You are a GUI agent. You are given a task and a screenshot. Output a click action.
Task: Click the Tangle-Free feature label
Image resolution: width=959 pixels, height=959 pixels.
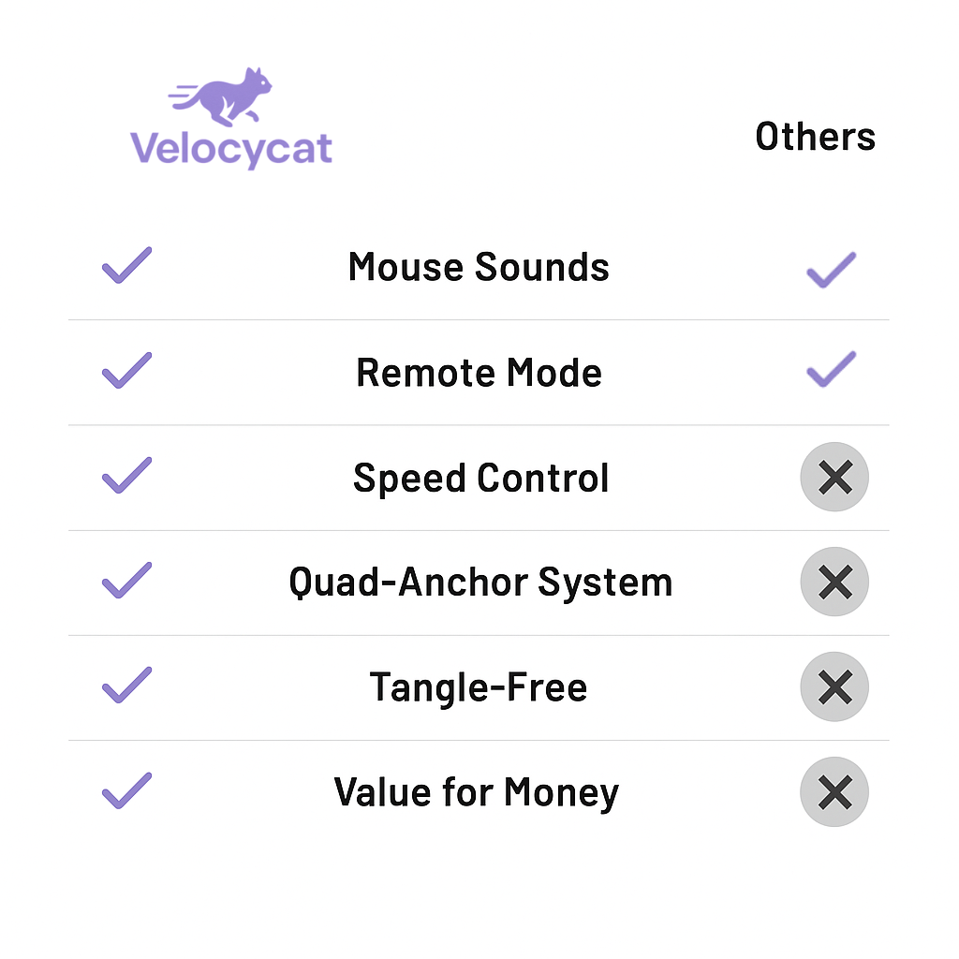pos(479,687)
